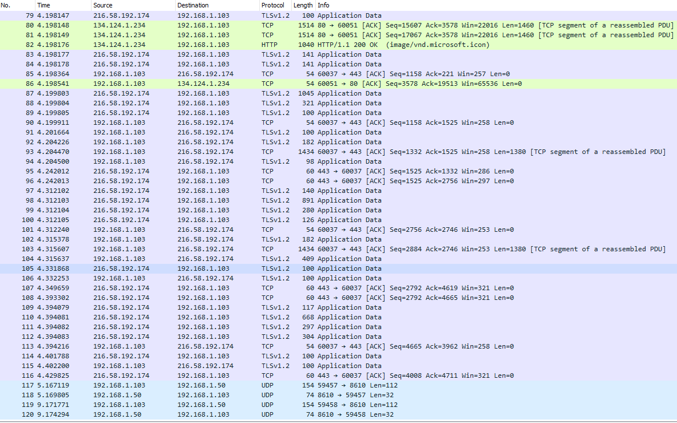Select packet 113 TCP ACK Seq=4665

click(x=229, y=346)
